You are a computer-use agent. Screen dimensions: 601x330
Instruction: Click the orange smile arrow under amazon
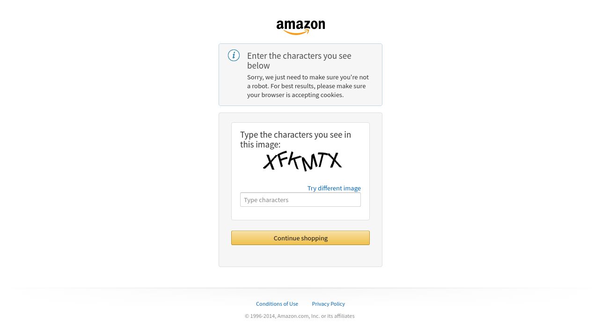pos(298,32)
